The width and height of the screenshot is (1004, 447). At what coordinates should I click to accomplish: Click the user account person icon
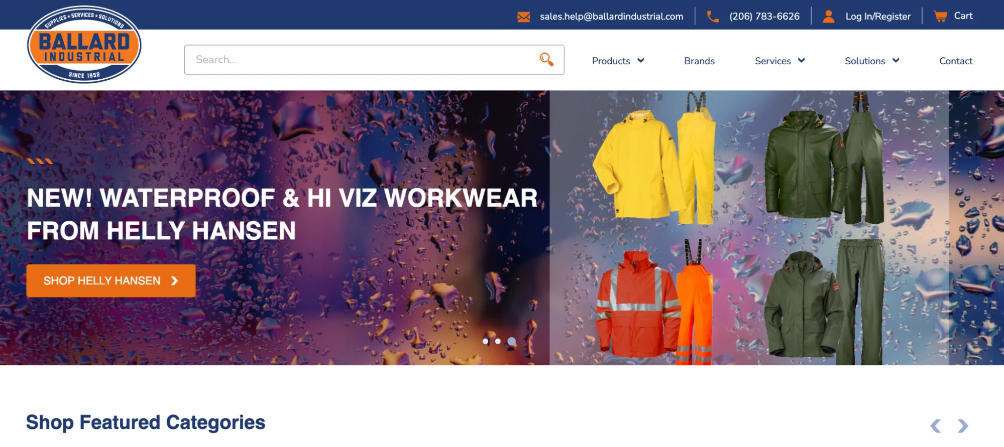click(829, 17)
